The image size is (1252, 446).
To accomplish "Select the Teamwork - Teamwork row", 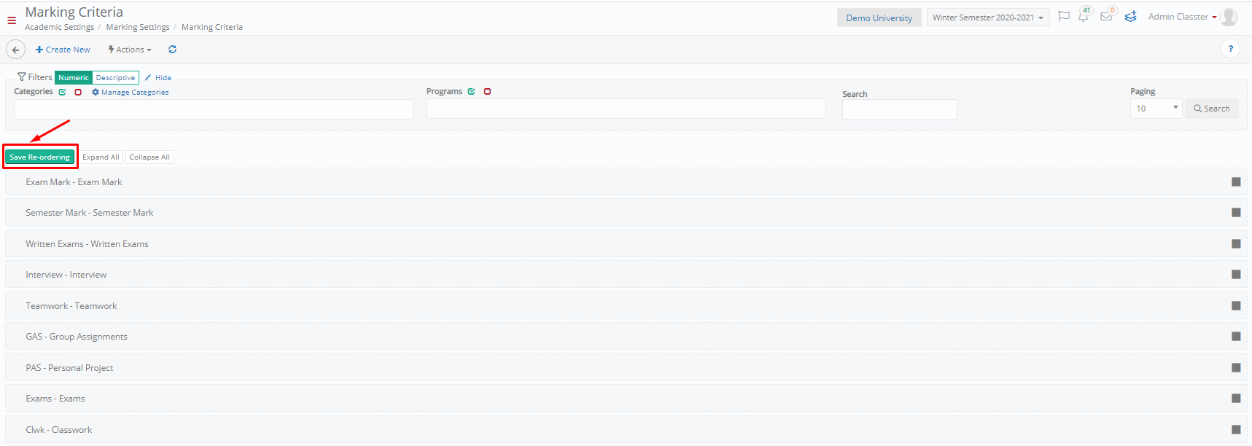I will click(626, 306).
